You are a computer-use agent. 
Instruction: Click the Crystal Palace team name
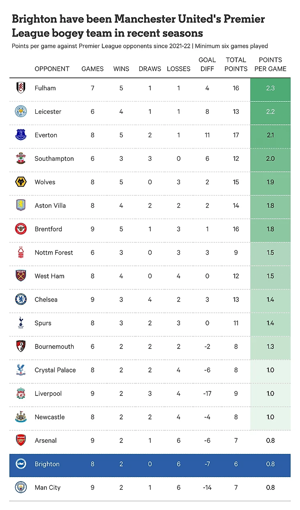[55, 370]
